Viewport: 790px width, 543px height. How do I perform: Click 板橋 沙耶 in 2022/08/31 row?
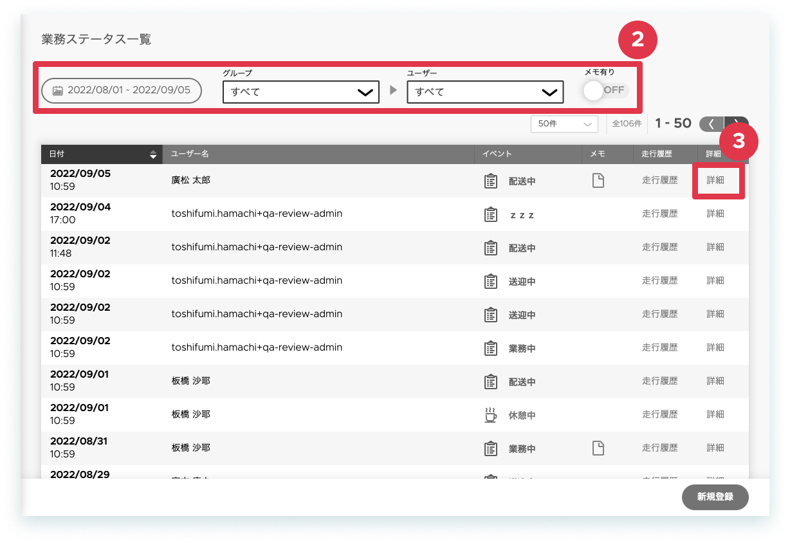click(x=191, y=448)
